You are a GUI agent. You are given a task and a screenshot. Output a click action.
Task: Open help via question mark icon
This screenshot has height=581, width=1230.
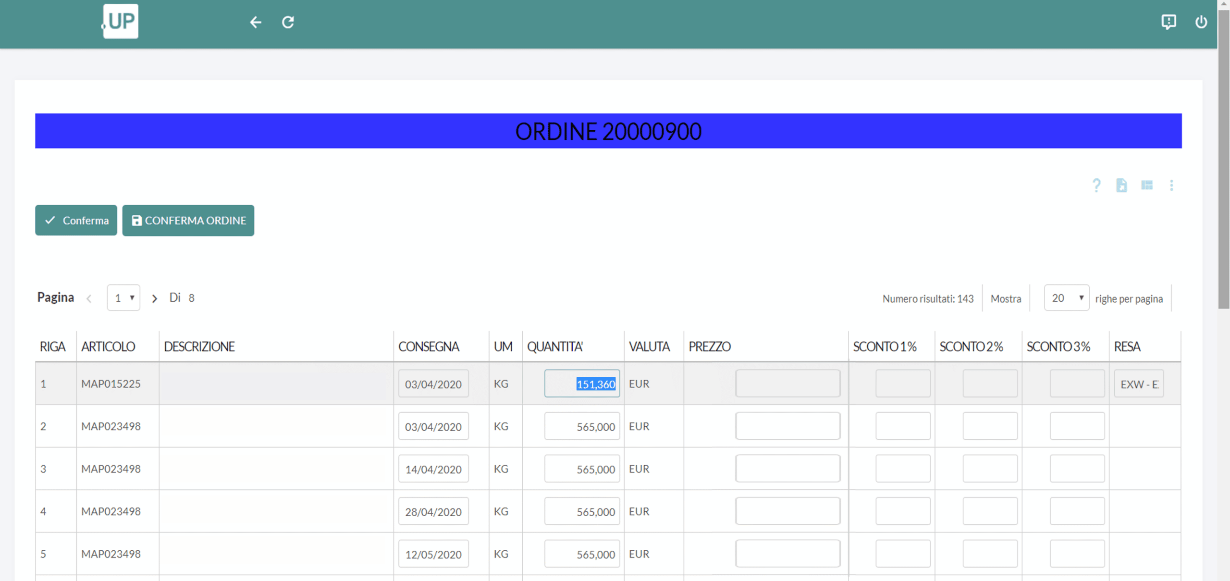coord(1096,185)
